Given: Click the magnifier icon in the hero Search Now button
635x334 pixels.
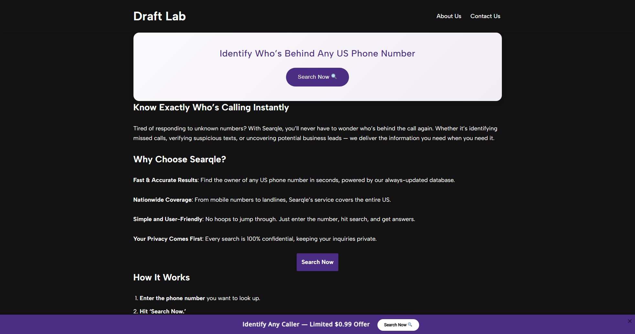Looking at the screenshot, I should tap(334, 76).
